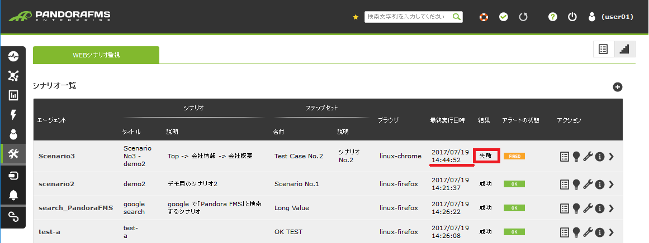Viewport: 649px width, 243px height.
Task: Open the plug-shaped sidebar icon
Action: click(x=13, y=176)
